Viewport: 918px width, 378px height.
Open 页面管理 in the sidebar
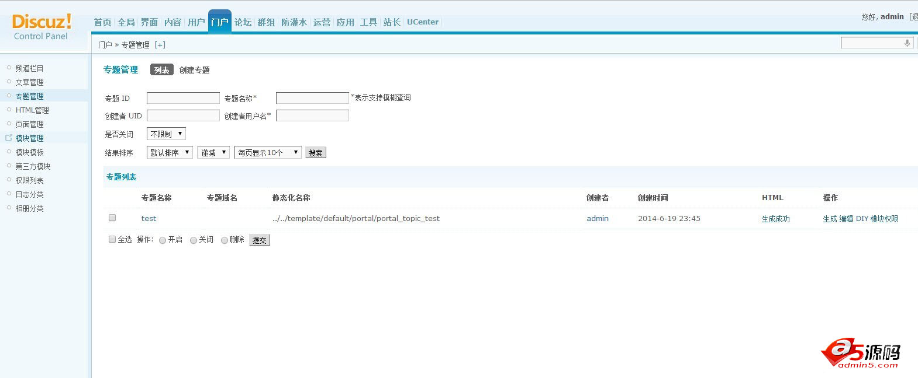[x=30, y=124]
